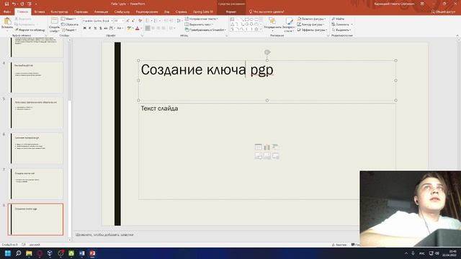Open Экспресс-стили quick styles gallery
The height and width of the screenshot is (259, 461).
coord(289,24)
